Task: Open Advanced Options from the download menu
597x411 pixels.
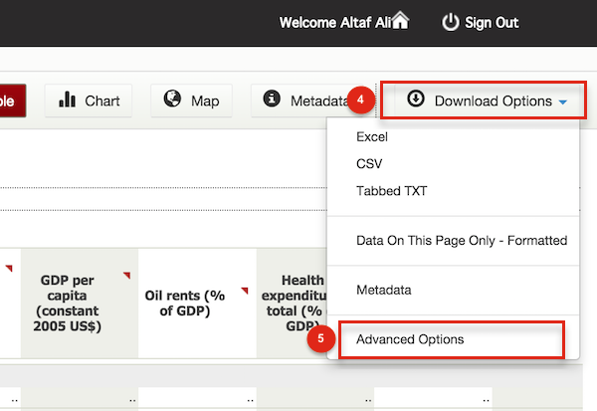Action: click(x=409, y=339)
